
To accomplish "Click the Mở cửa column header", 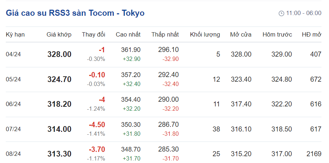I will [241, 35].
